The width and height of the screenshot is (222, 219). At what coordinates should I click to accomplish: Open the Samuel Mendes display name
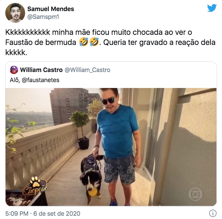pyautogui.click(x=51, y=9)
